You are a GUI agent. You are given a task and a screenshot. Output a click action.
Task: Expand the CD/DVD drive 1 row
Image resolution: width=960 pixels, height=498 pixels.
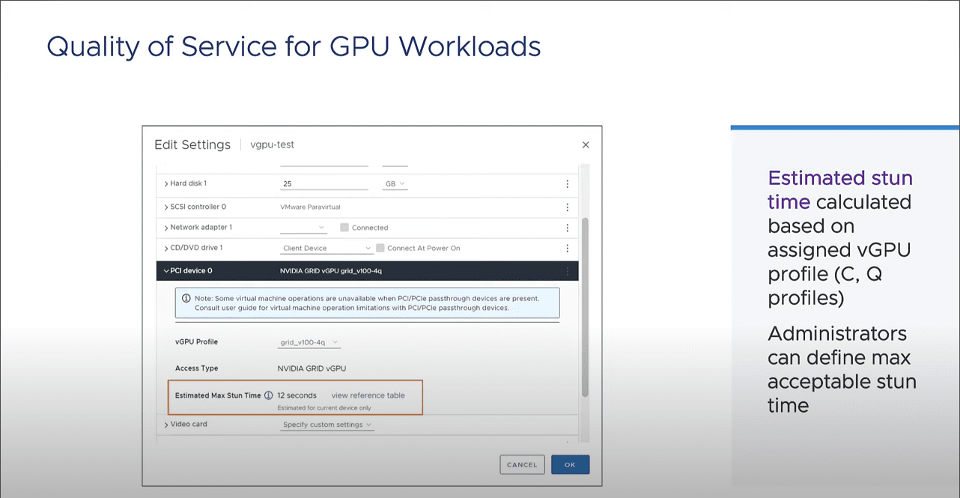pyautogui.click(x=166, y=248)
